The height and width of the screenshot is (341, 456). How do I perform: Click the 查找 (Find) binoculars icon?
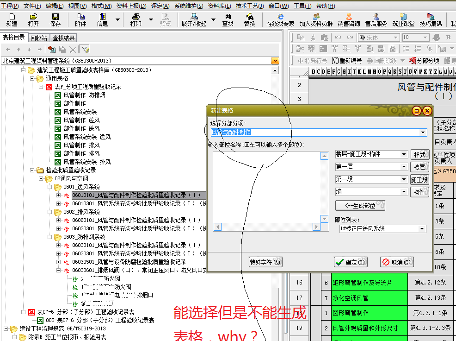228,19
